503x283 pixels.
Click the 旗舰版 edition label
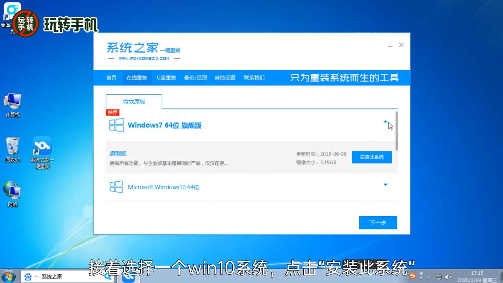point(118,153)
